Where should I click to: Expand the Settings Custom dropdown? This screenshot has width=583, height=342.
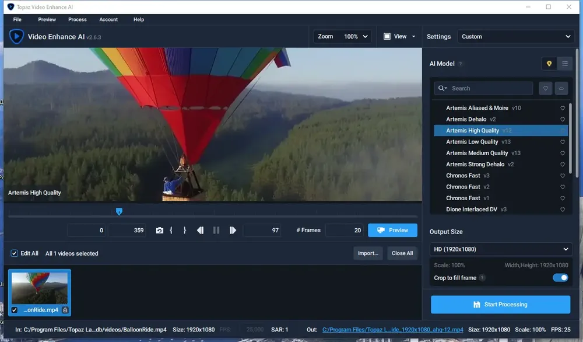coord(516,36)
